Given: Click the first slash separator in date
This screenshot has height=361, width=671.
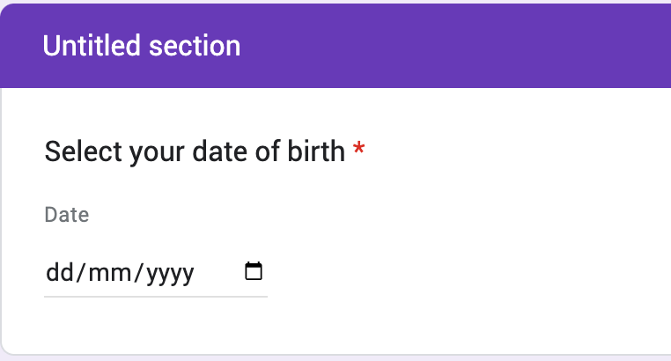Looking at the screenshot, I should point(81,273).
